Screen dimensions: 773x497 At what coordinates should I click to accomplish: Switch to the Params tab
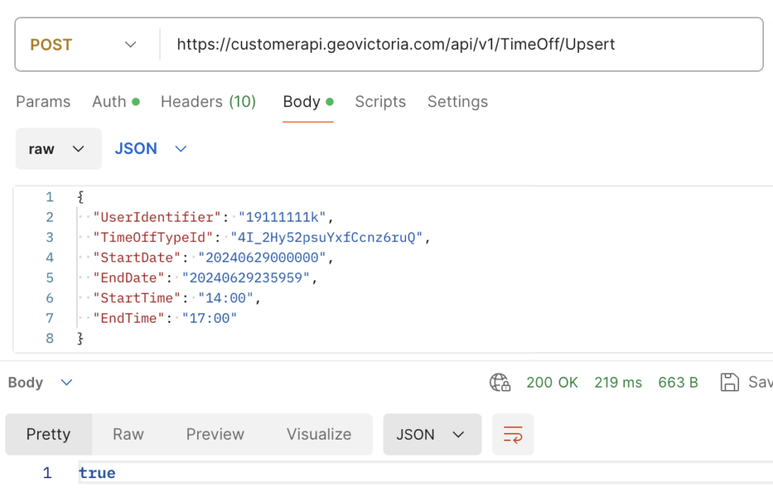[x=43, y=102]
